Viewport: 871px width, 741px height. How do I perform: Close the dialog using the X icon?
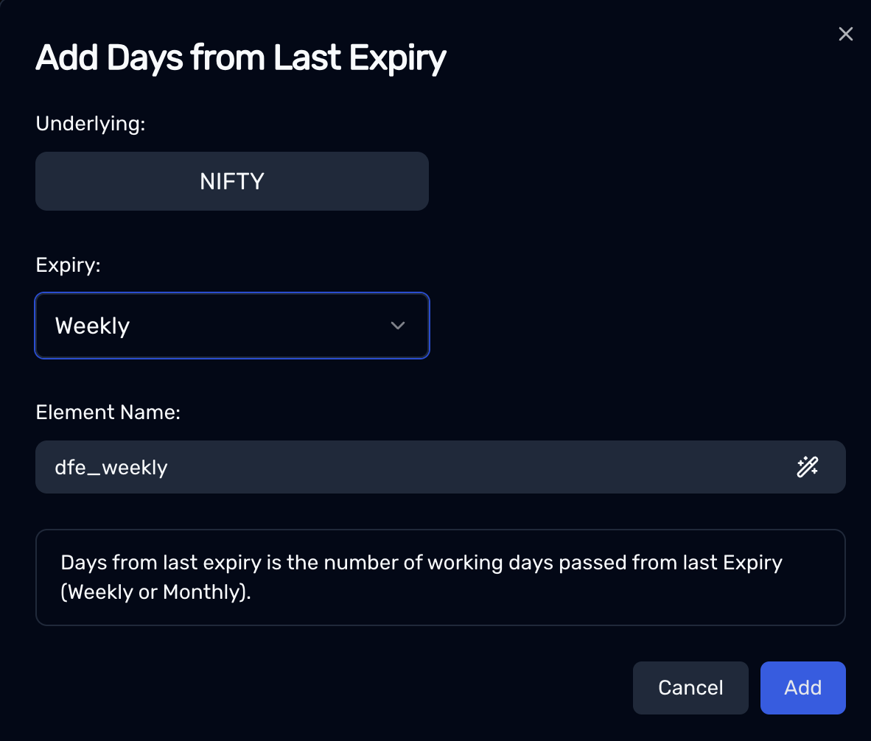point(845,34)
